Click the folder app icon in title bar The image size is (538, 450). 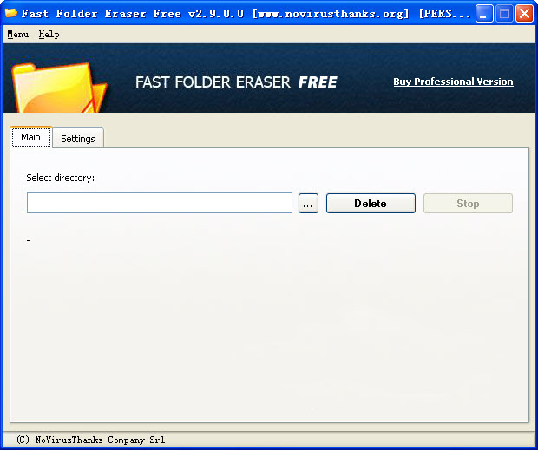click(10, 14)
